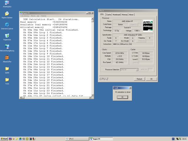Click the Level 2 cache value 512 KBytes

click(146, 59)
